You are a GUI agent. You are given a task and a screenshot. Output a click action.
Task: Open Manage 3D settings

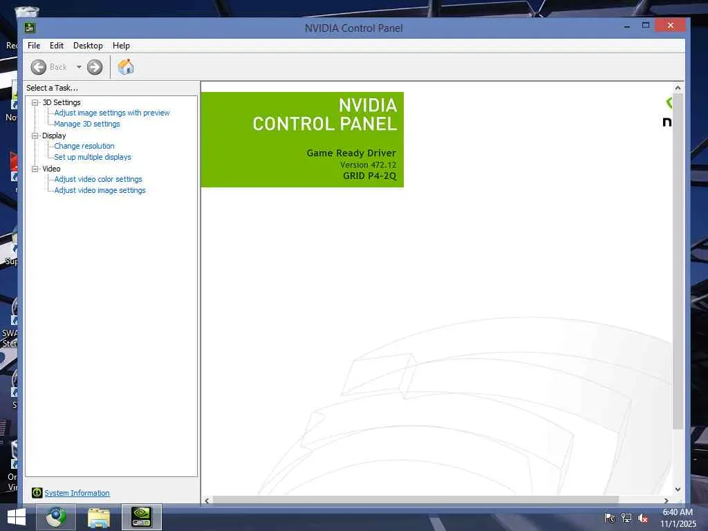[87, 124]
